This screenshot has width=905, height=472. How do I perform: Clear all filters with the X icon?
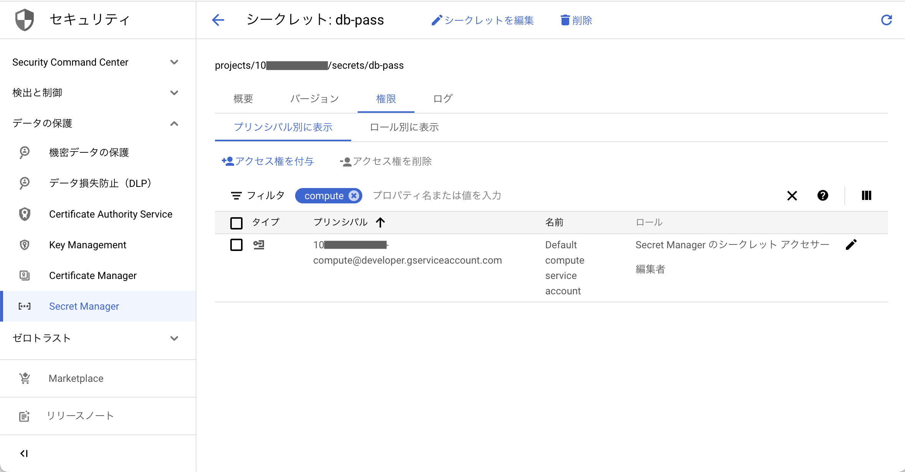[792, 195]
